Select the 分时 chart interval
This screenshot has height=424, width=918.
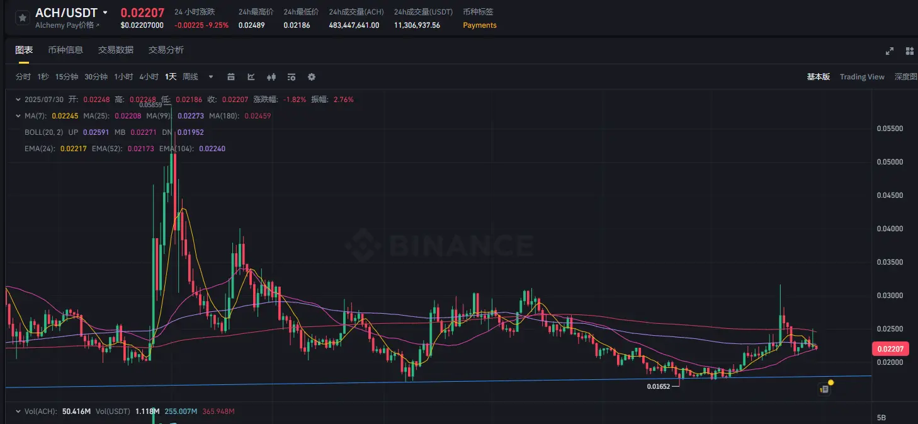(x=23, y=77)
